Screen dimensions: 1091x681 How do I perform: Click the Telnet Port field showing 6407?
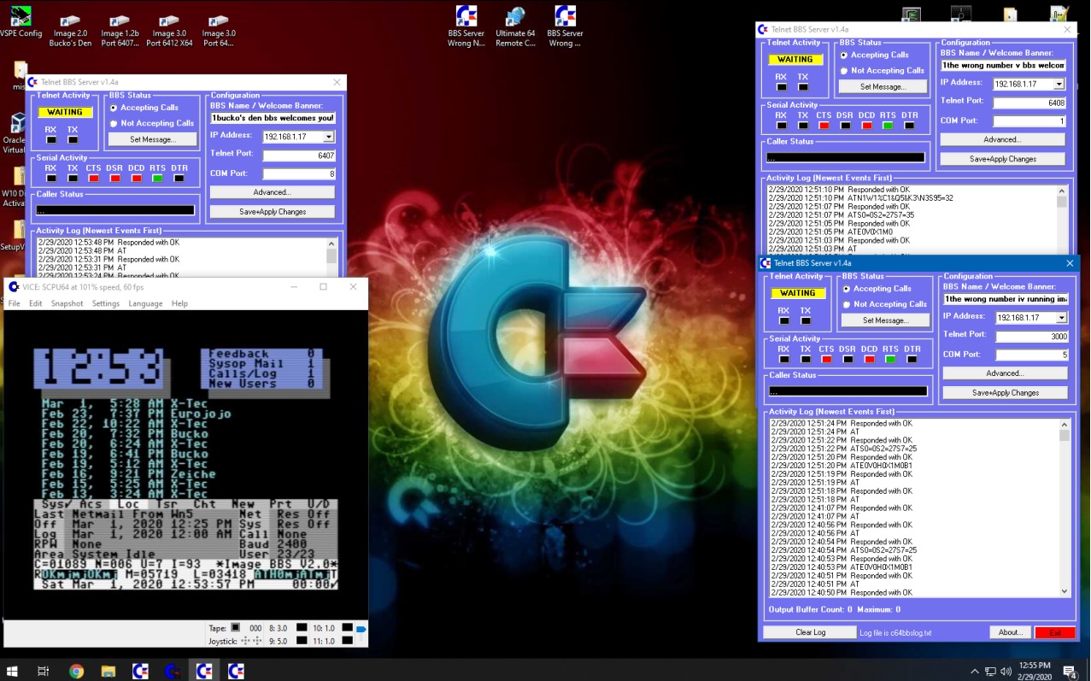click(299, 156)
